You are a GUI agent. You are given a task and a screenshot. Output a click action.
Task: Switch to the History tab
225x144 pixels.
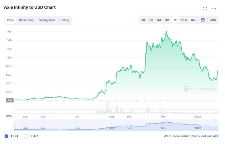coord(64,20)
